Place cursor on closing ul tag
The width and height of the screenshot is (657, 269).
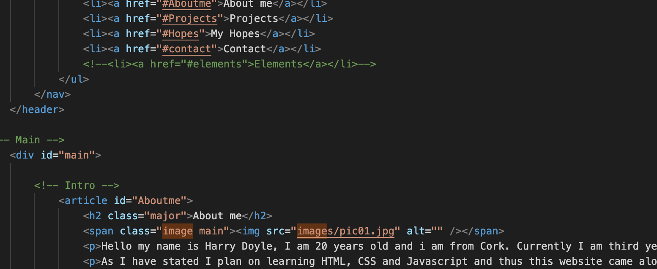pos(74,79)
